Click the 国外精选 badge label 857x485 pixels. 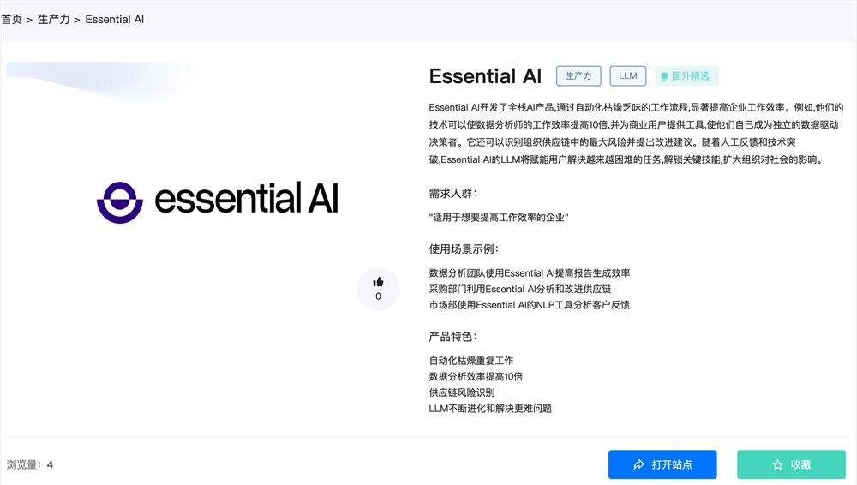[691, 75]
